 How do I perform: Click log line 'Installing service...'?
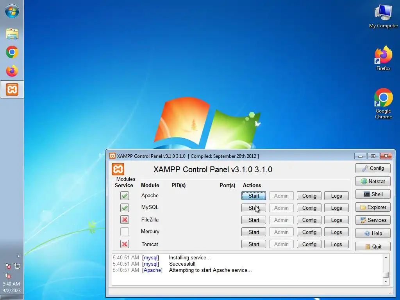point(190,258)
